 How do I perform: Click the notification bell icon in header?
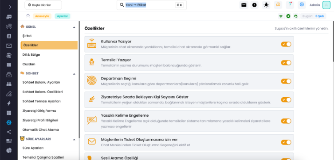click(266, 5)
